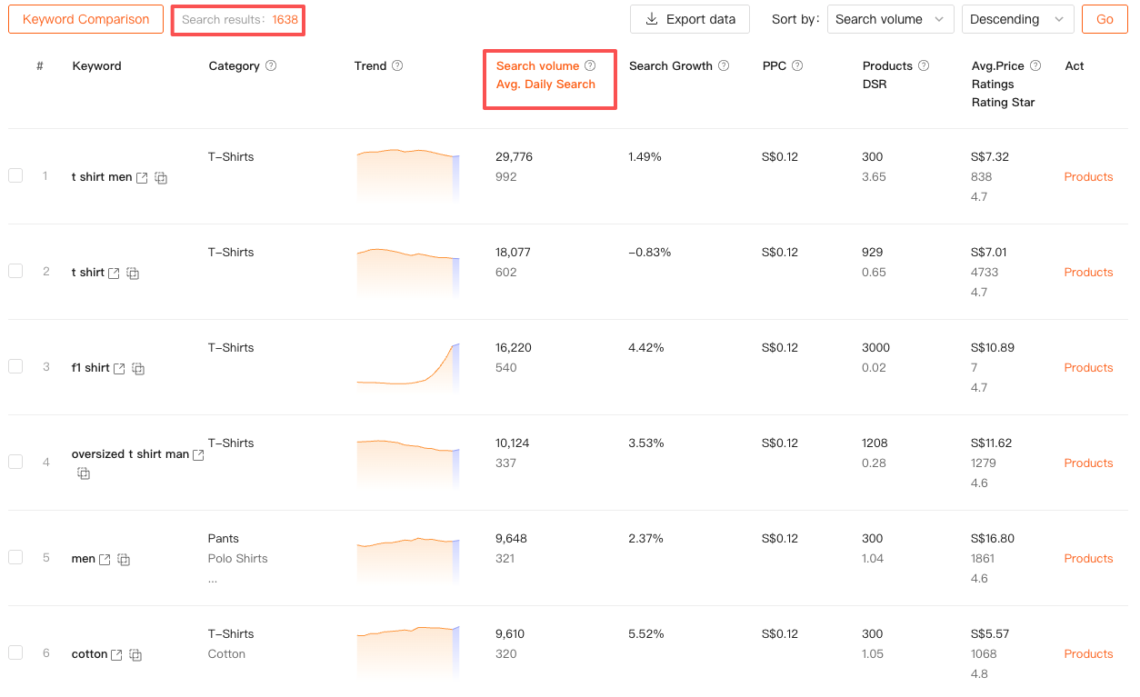Check the box for keyword 'men'
1140x697 pixels.
click(x=15, y=557)
